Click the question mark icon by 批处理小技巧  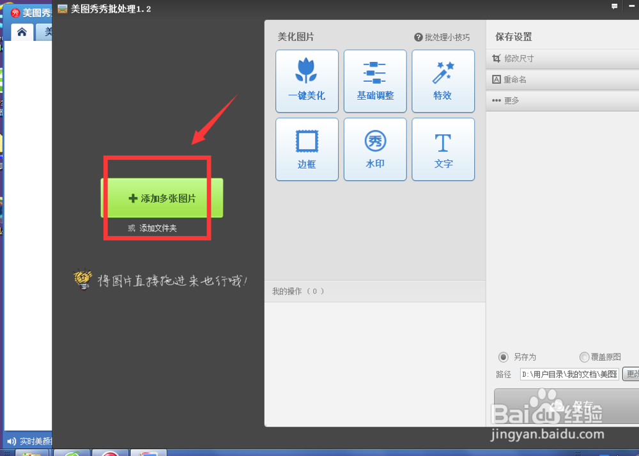(418, 38)
